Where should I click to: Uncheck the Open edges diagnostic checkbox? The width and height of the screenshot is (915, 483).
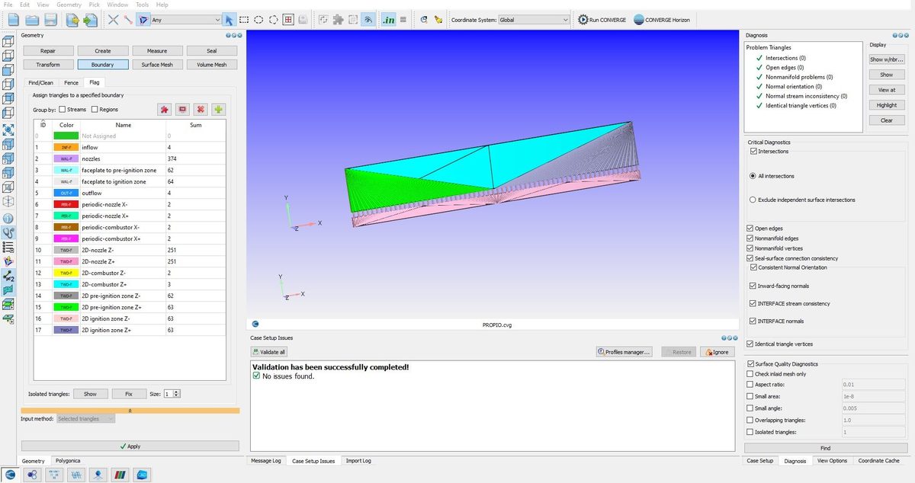(750, 228)
